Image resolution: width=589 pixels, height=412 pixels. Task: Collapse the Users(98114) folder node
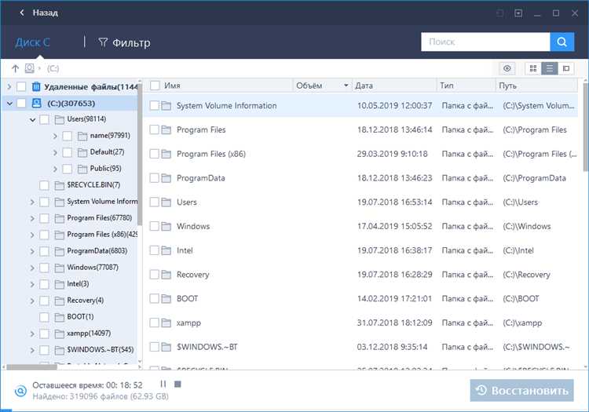pyautogui.click(x=33, y=120)
